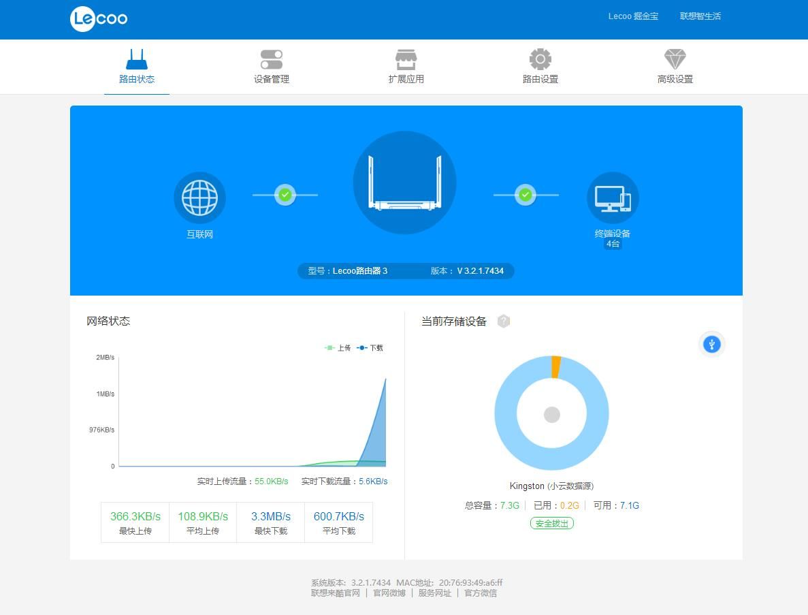
Task: Click total capacity value 7.3G
Action: (x=510, y=506)
